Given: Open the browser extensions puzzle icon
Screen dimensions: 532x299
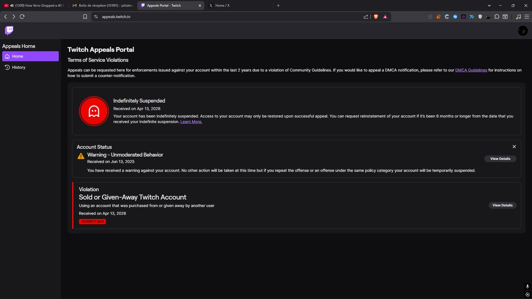Looking at the screenshot, I should click(497, 16).
